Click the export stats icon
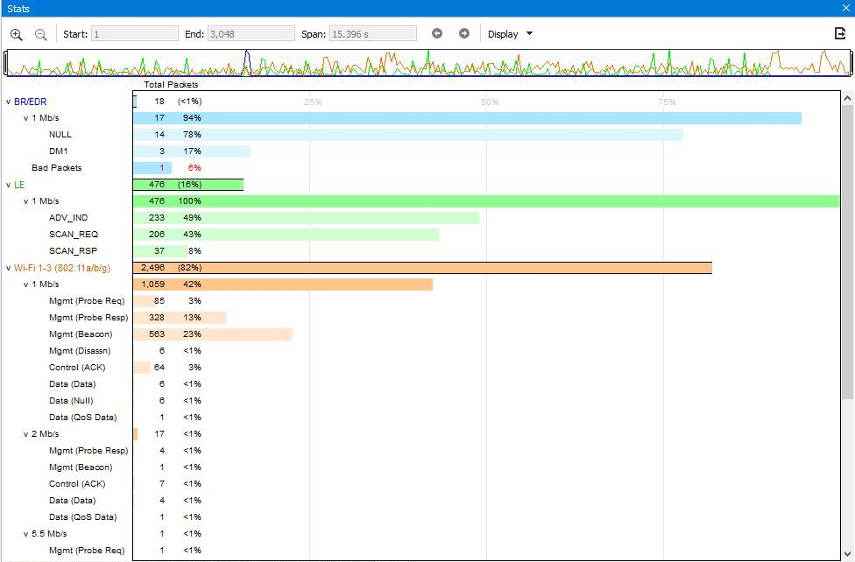Viewport: 855px width, 562px height. (840, 34)
